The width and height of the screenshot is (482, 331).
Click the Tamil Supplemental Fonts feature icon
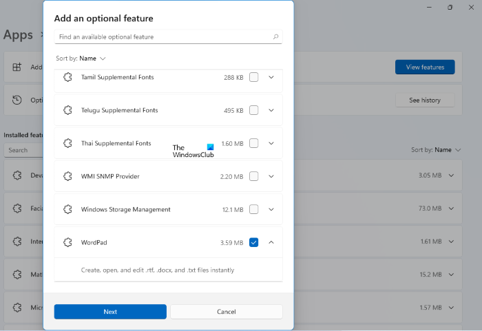pos(67,77)
